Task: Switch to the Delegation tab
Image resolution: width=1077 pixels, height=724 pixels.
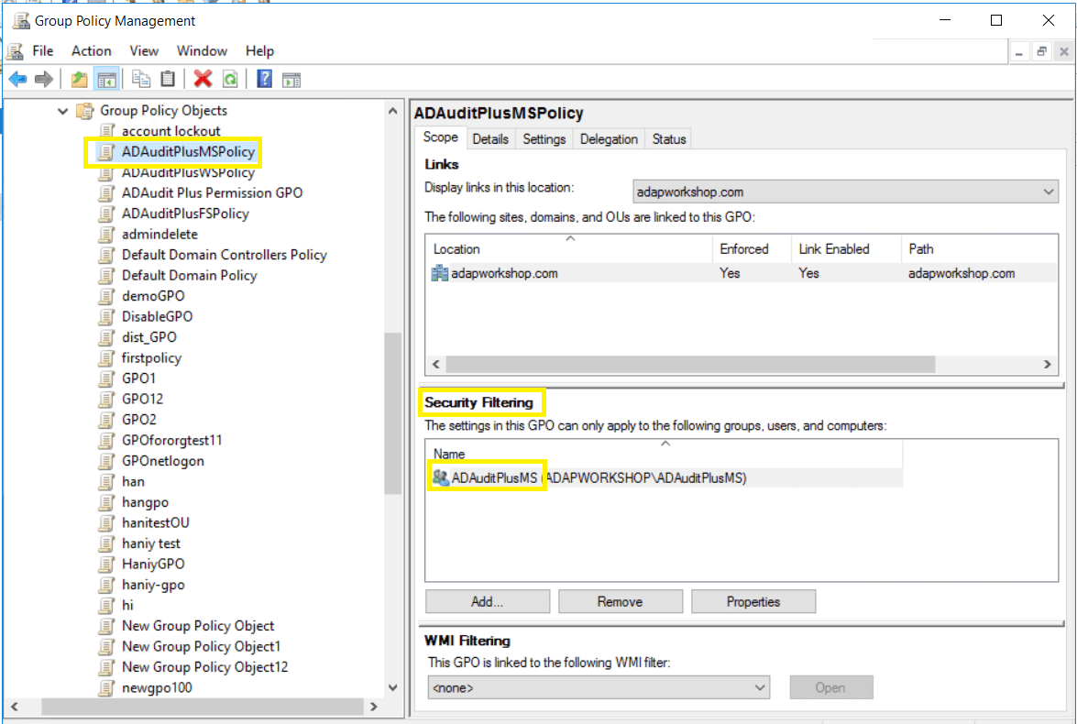Action: 609,138
